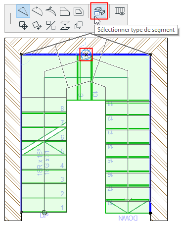Choose the curve edge with arc tool
Screen dimensions: 182x226
pyautogui.click(x=37, y=11)
